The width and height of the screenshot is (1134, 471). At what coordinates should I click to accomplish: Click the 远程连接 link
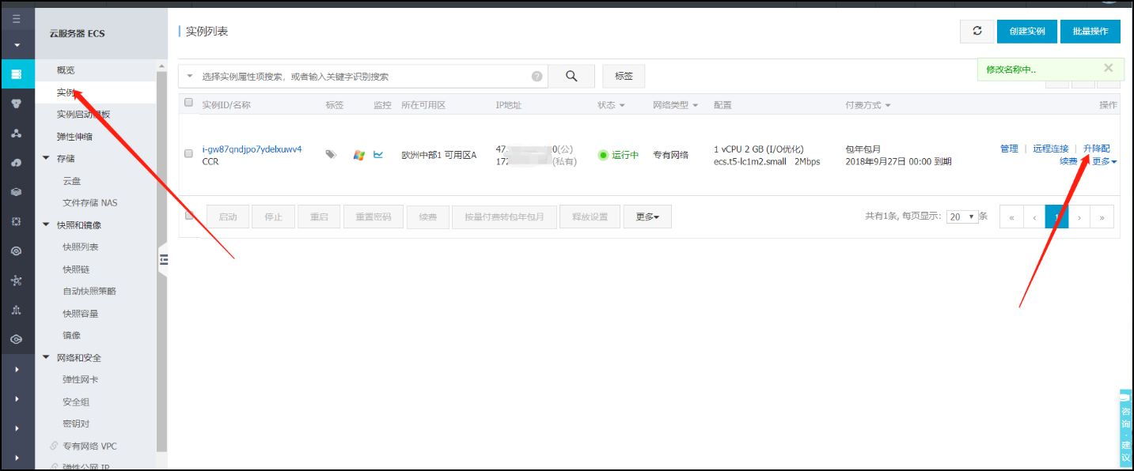pos(1050,149)
